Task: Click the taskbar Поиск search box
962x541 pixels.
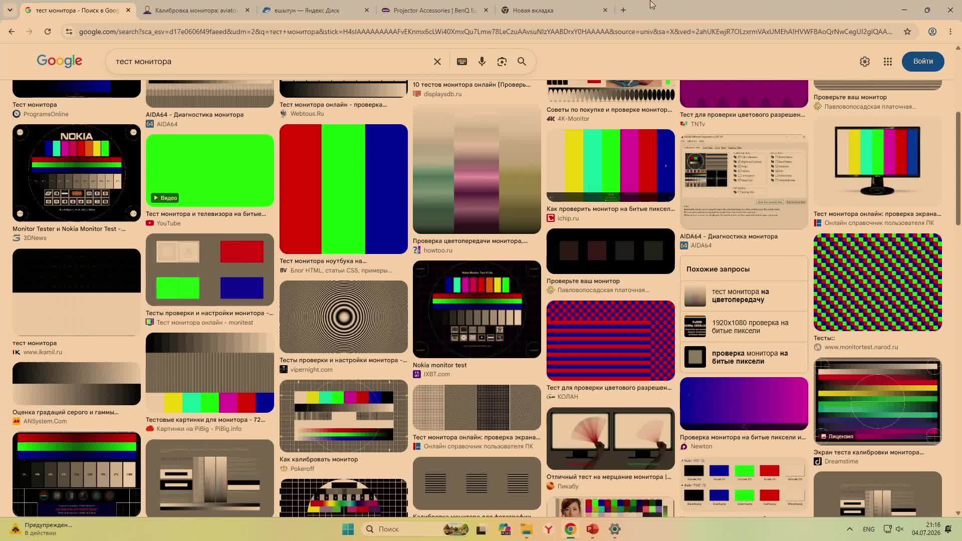Action: pos(417,529)
